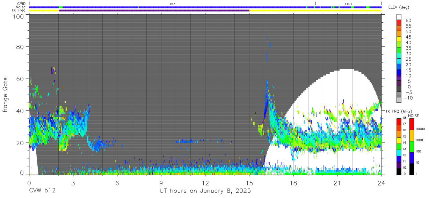Click the blue 10–15 degree elevation band
The width and height of the screenshot is (429, 198).
tap(400, 73)
